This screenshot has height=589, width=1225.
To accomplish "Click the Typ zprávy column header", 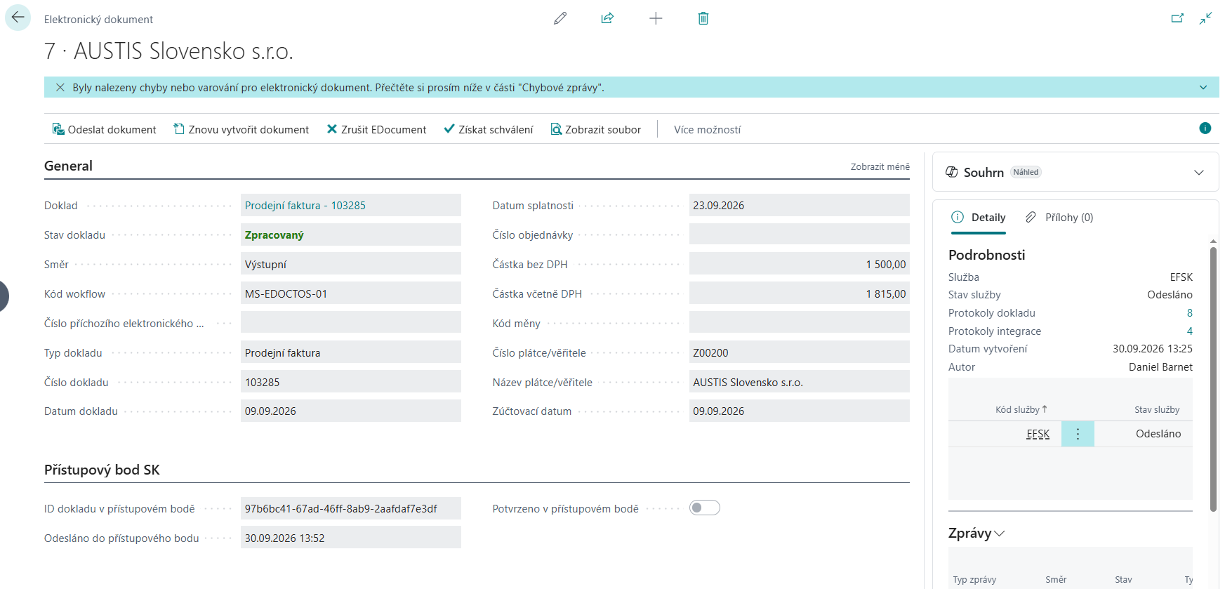I will [974, 580].
